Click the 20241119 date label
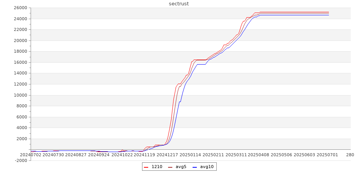 [x=144, y=155]
